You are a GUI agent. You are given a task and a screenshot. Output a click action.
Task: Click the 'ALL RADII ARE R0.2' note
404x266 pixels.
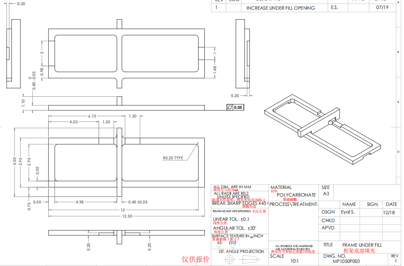[x=231, y=193]
